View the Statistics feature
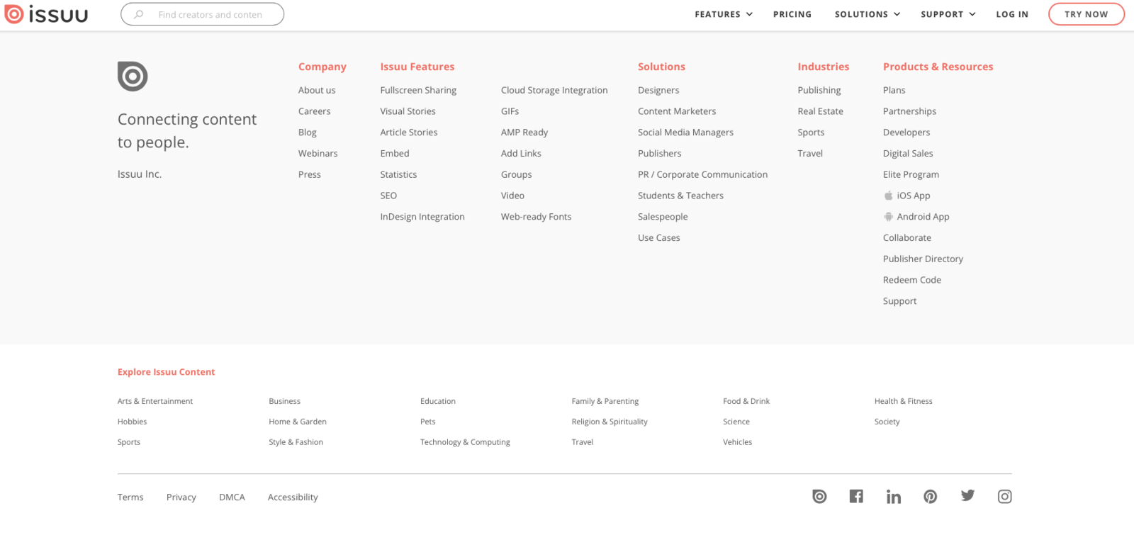Screen dimensions: 1134x547 tap(398, 174)
